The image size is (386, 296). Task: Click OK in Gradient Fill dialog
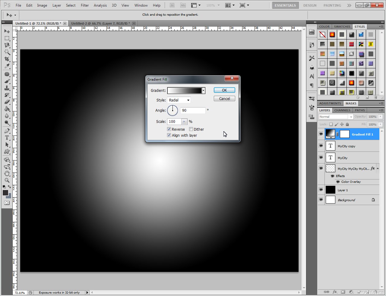pyautogui.click(x=224, y=90)
